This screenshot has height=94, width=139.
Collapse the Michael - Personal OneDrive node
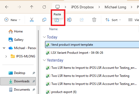(4, 48)
